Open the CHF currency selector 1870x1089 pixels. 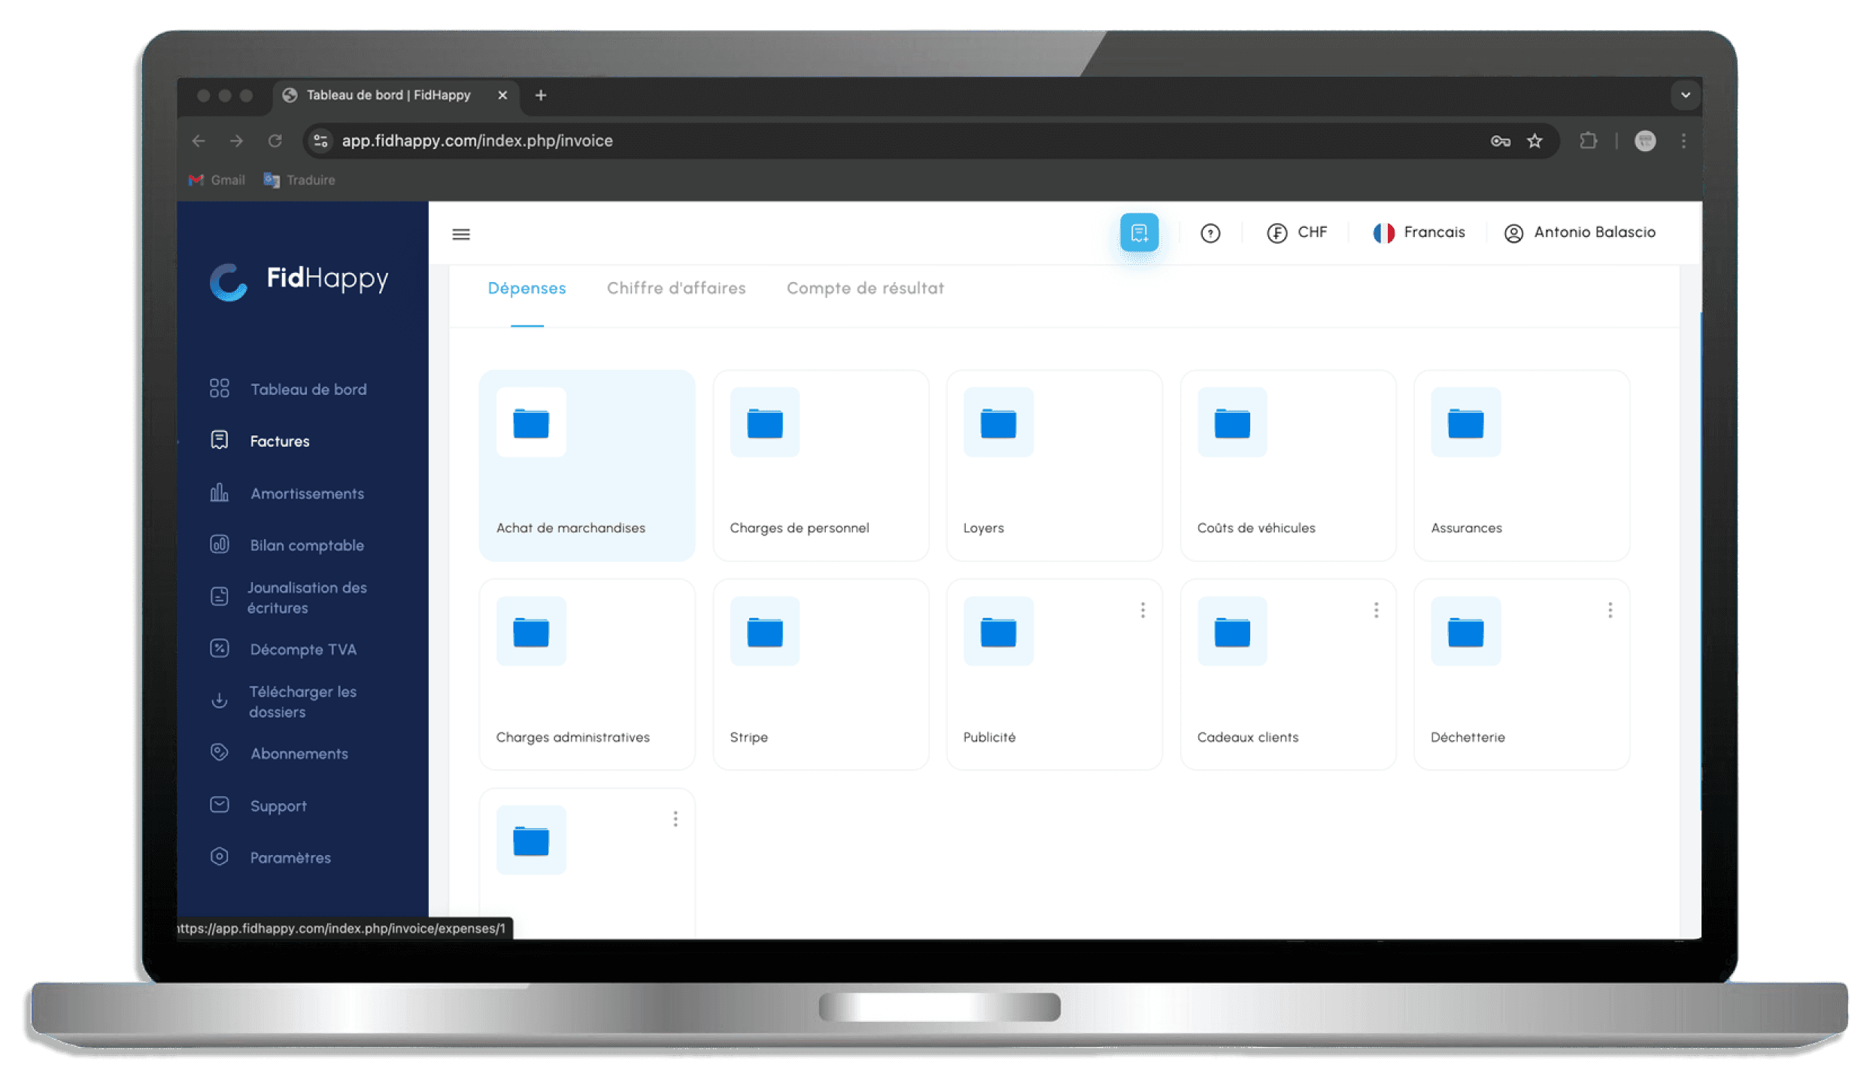tap(1298, 232)
